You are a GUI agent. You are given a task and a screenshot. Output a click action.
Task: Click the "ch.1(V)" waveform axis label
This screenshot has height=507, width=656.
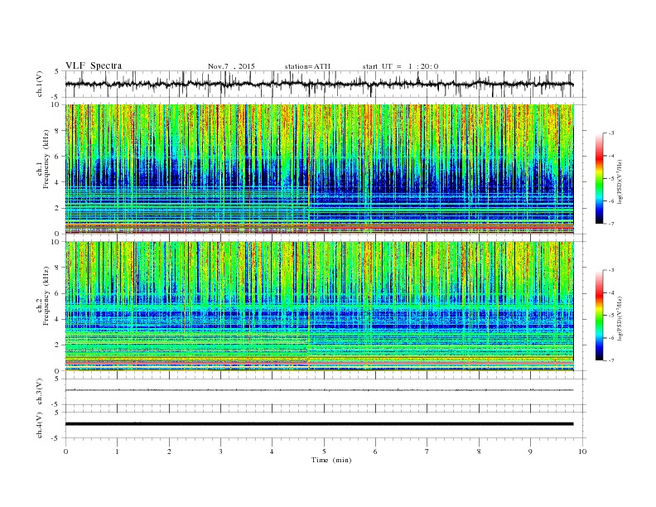(x=40, y=84)
